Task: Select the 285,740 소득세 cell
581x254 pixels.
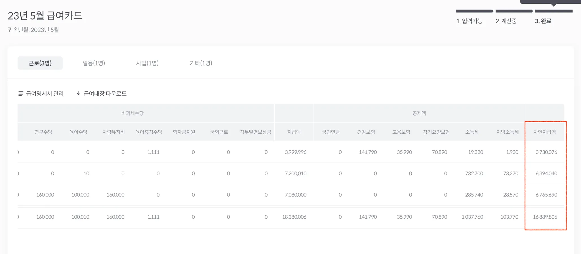Action: coord(474,195)
